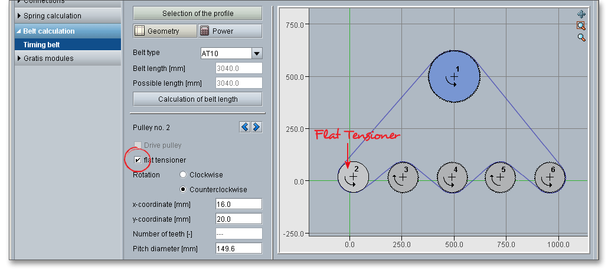Activate the zoom window magnifier icon
Image resolution: width=608 pixels, height=269 pixels.
click(581, 25)
